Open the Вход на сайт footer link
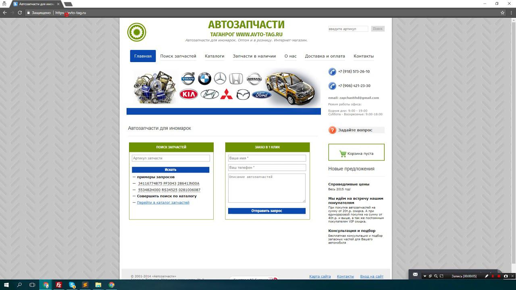Screen dimensions: 516x290 click(x=372, y=276)
